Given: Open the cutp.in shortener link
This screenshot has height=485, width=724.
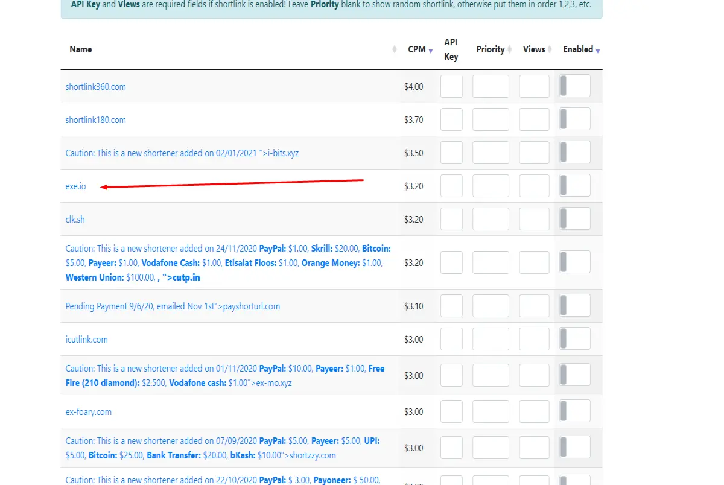Looking at the screenshot, I should pyautogui.click(x=228, y=263).
